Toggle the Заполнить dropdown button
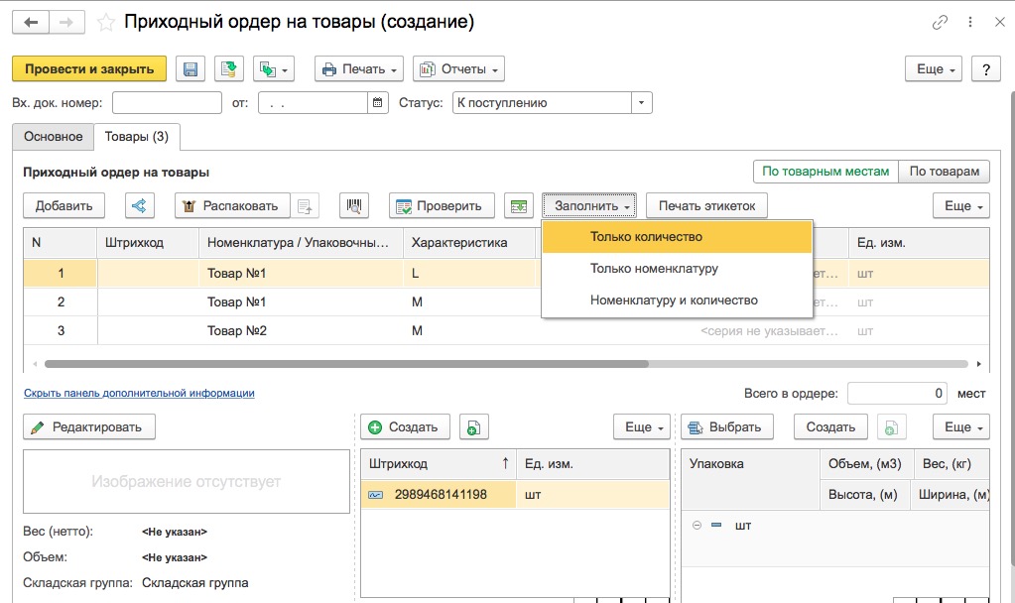The width and height of the screenshot is (1015, 603). pyautogui.click(x=589, y=205)
